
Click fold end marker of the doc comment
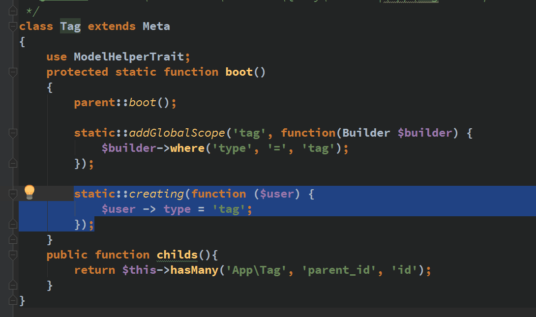click(13, 11)
